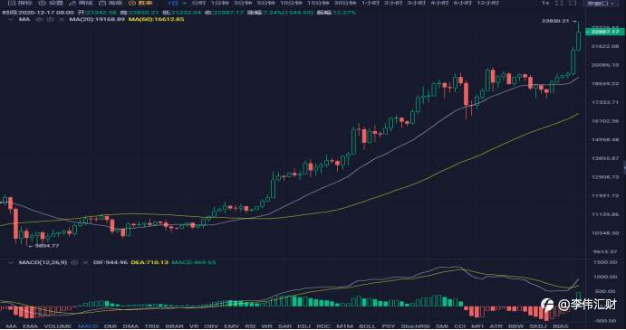Switch to 1小时 timeframe

tap(371, 3)
